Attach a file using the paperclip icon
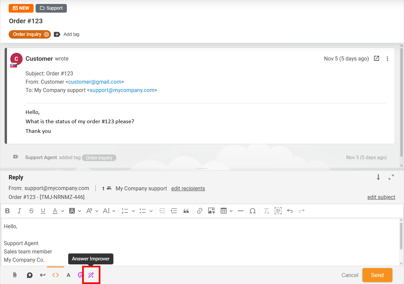404x284 pixels. 15,275
